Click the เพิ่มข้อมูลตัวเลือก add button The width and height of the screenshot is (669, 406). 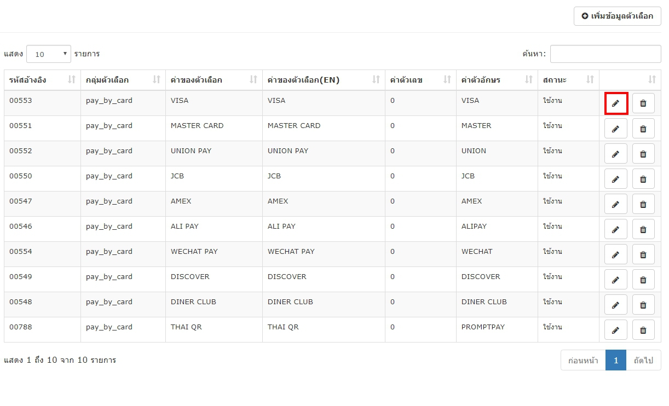point(618,16)
